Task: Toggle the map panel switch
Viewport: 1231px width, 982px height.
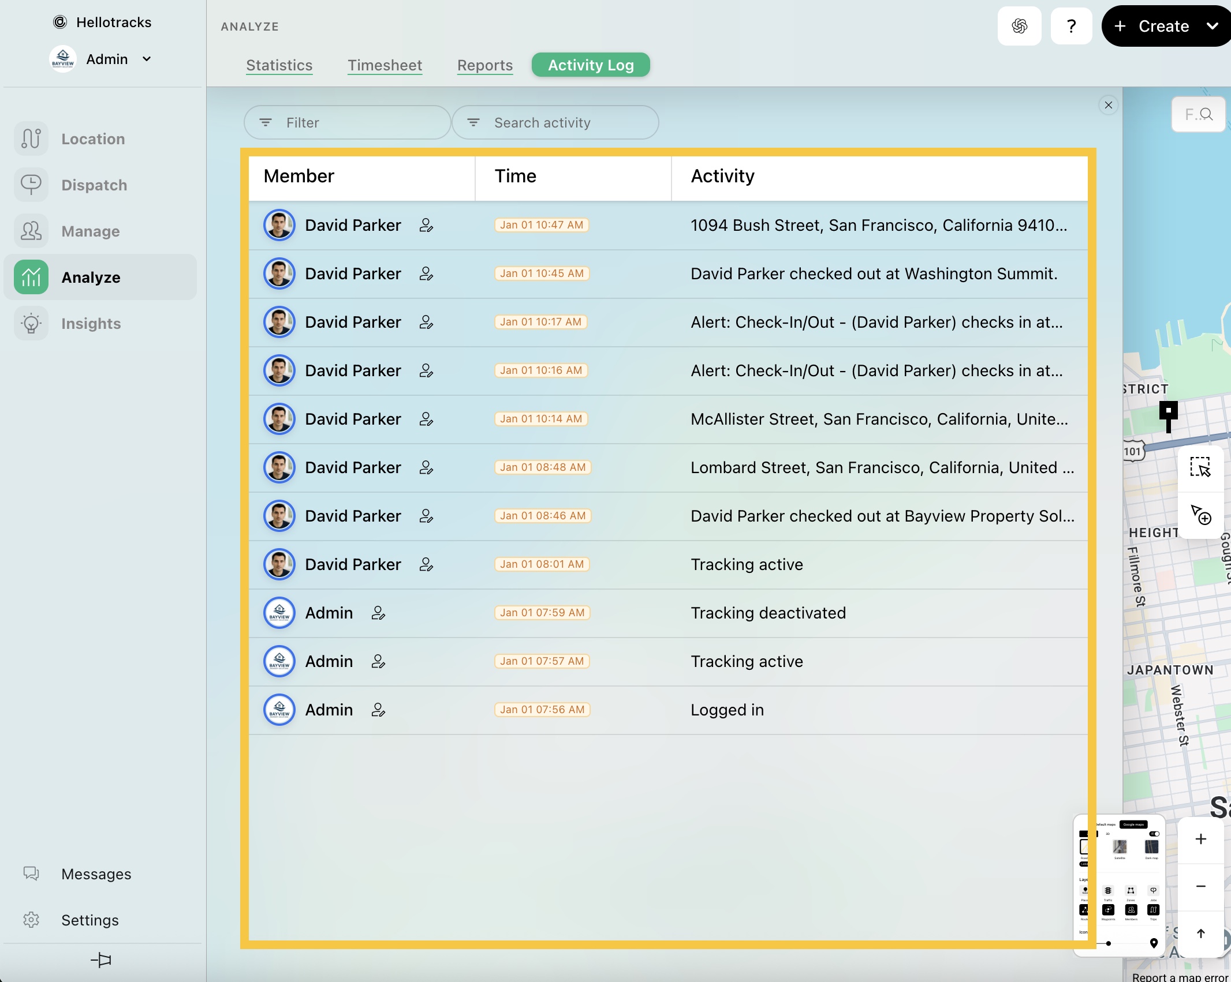Action: (1154, 834)
